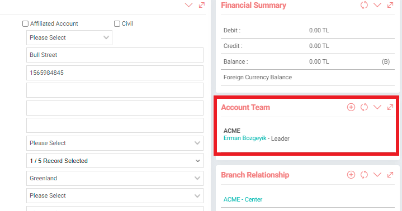Open Please Select dropdown under Affiliated Account

point(69,37)
